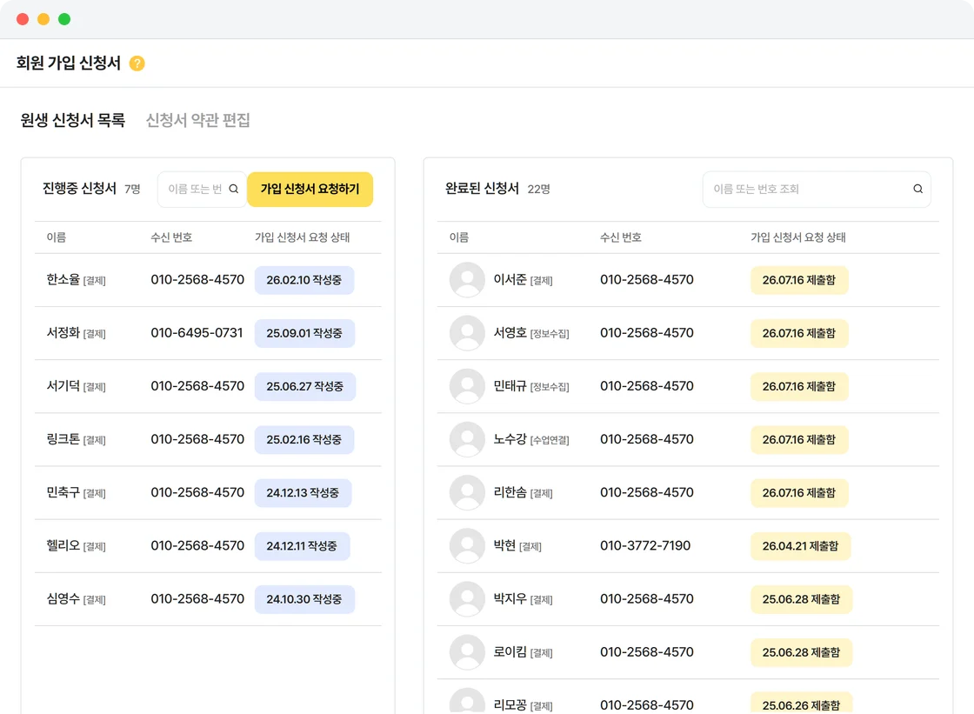Select the name 링크톤
Image resolution: width=974 pixels, height=714 pixels.
click(x=63, y=439)
